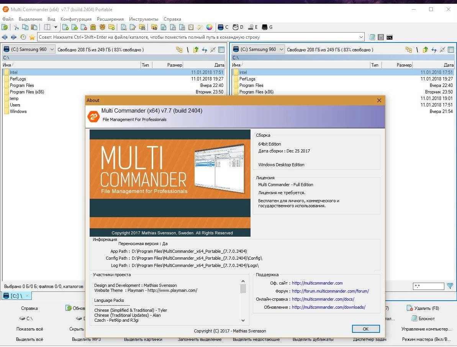This screenshot has width=457, height=347.
Task: Click the Paste clipboard icon
Action: [x=34, y=27]
